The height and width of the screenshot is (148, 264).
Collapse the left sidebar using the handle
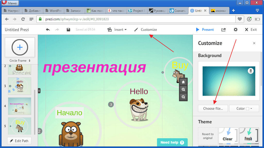tap(39, 91)
